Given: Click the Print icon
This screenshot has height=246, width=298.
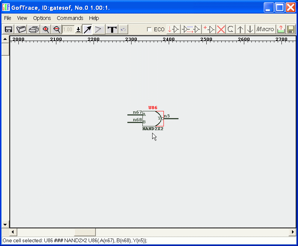Looking at the screenshot, I should tap(34, 29).
